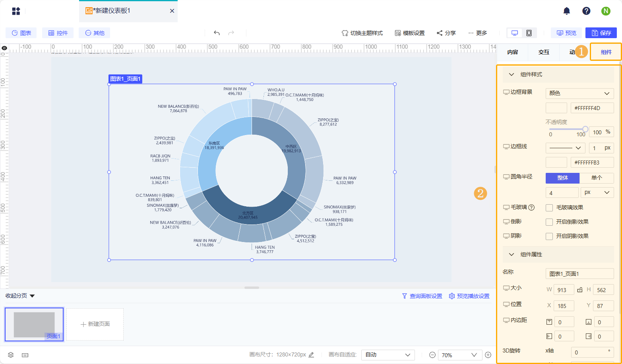Screen dimensions: 622x364
Task: Select the 新建仪表板1 document tab
Action: pyautogui.click(x=128, y=11)
